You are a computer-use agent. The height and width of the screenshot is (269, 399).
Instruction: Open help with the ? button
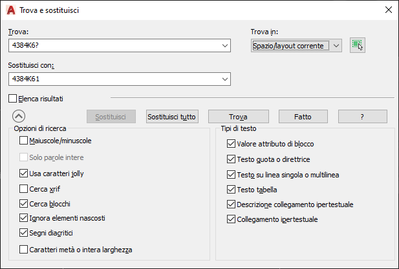362,117
